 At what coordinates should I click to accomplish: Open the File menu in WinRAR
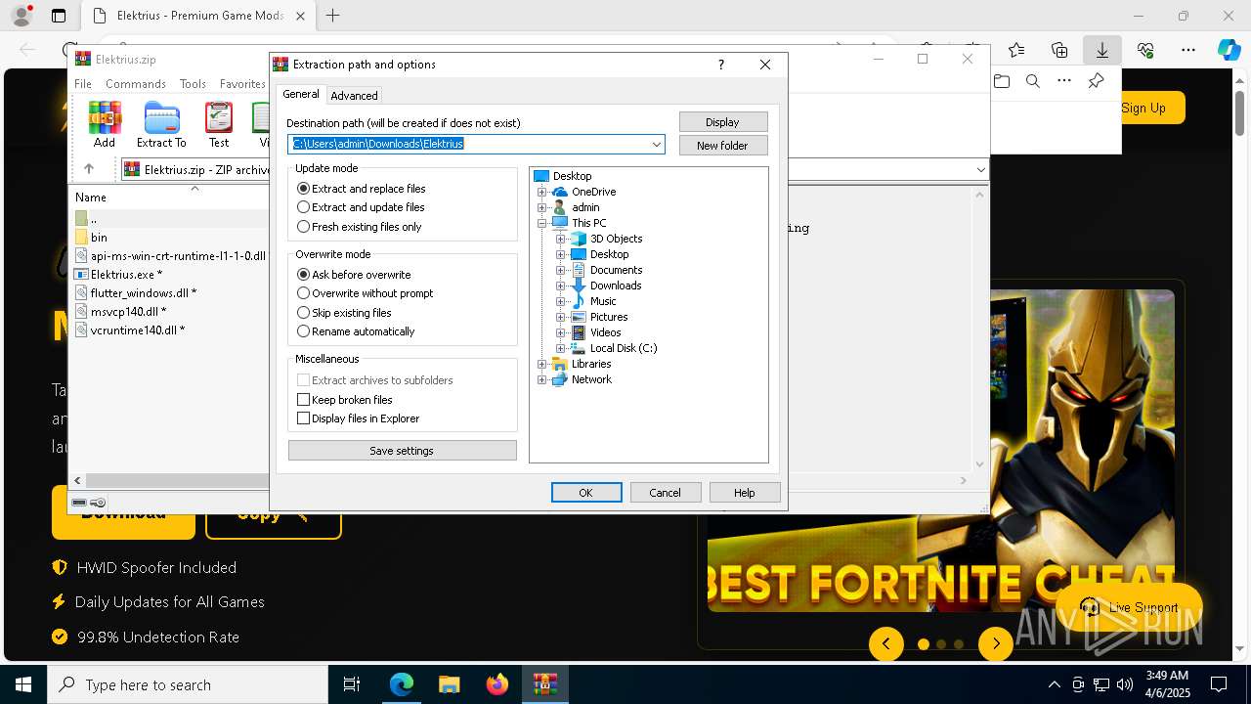(83, 84)
